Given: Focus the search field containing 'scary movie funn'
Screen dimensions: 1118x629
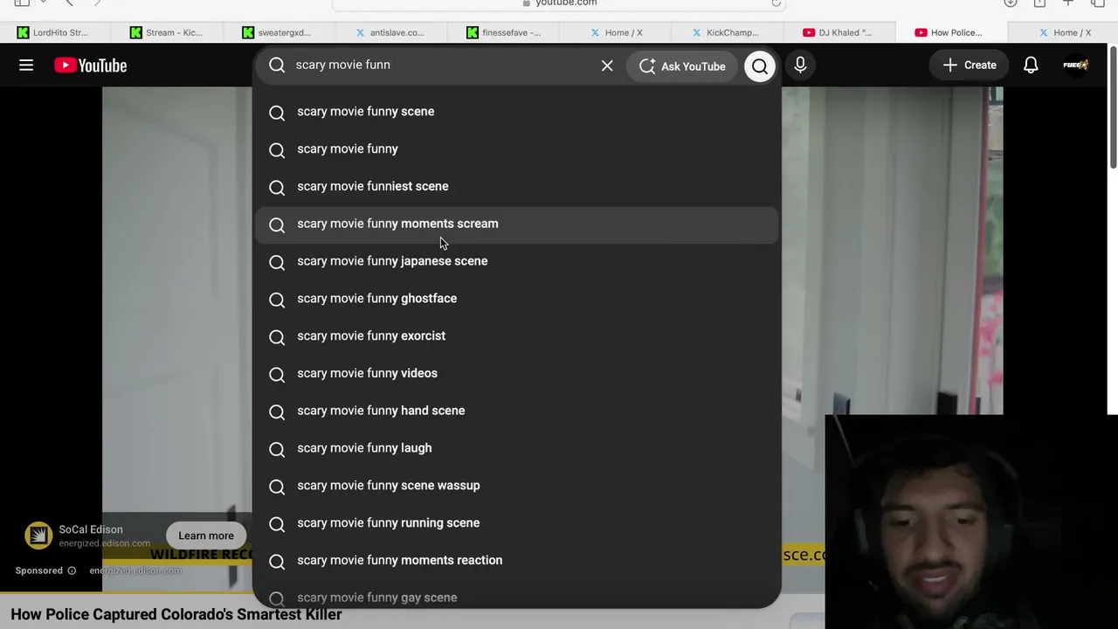Looking at the screenshot, I should (x=441, y=66).
